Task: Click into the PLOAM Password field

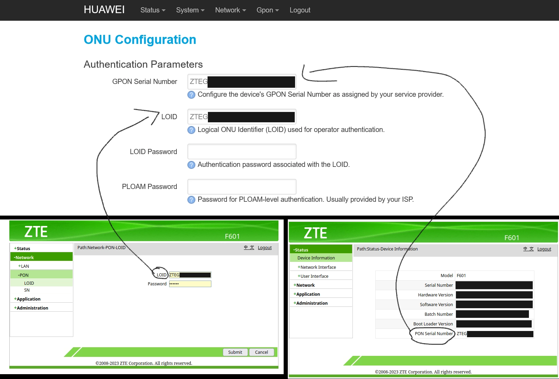Action: click(x=242, y=187)
